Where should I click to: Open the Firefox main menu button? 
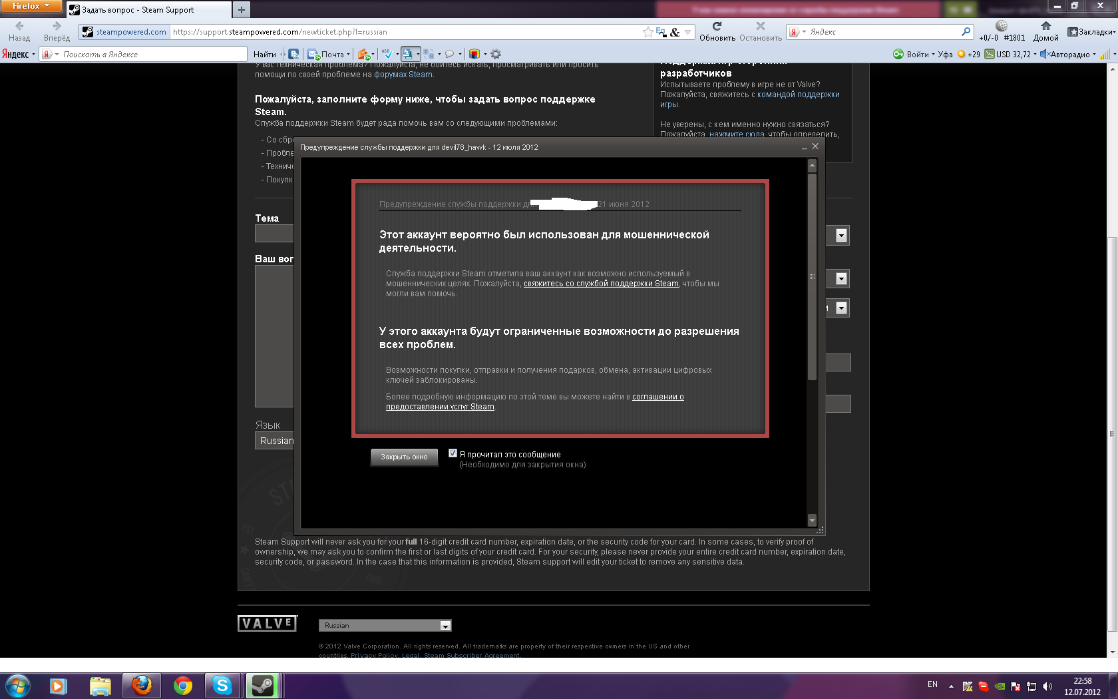coord(31,6)
